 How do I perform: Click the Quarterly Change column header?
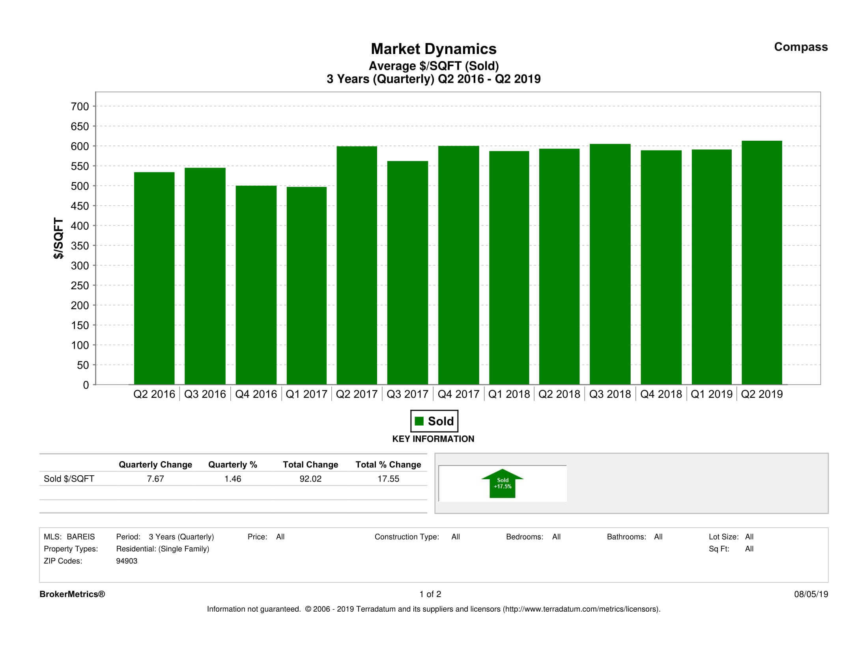coord(155,464)
